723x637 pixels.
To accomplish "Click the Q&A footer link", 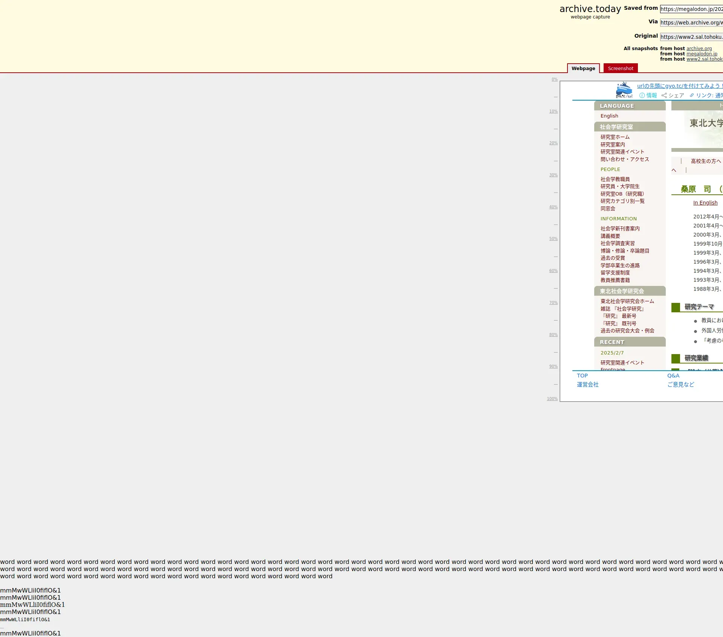I will tap(673, 376).
